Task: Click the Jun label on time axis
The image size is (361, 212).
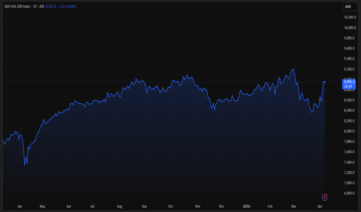Action: point(68,206)
